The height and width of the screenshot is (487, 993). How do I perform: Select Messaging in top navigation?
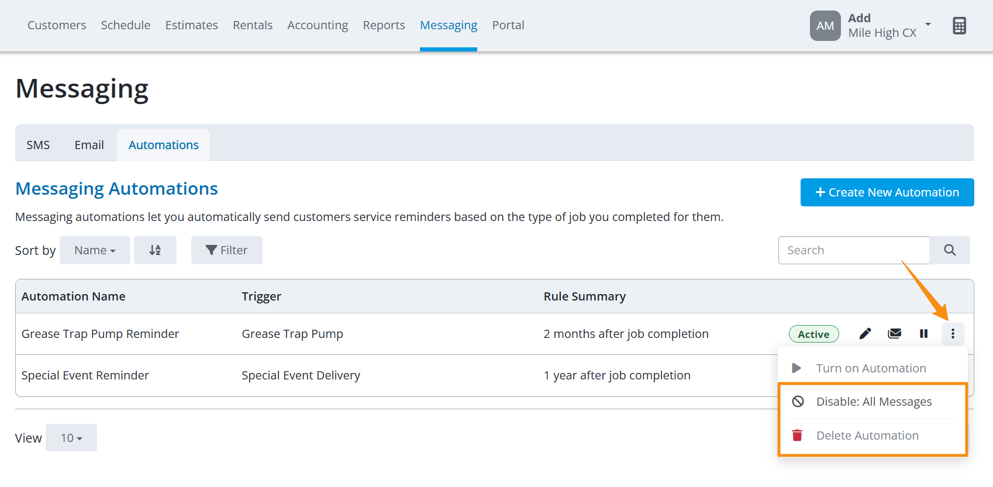pos(449,25)
